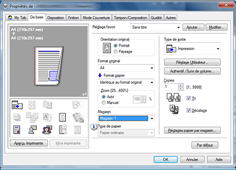Click the Impression printer icon under Type de sortie
The height and width of the screenshot is (170, 236).
click(x=171, y=49)
